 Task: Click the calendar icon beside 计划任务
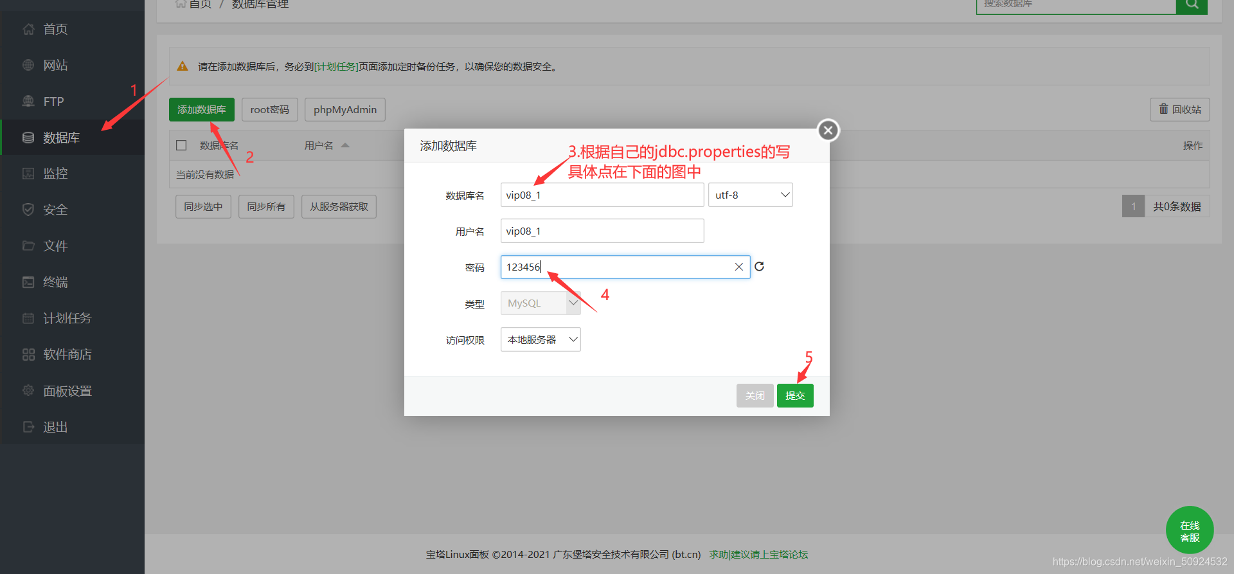coord(28,318)
